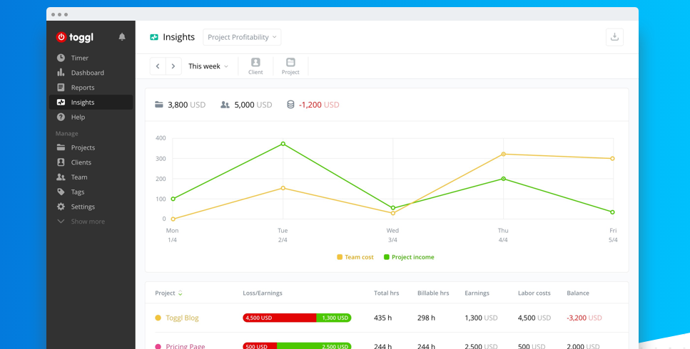Click -3,200 USD balance value
This screenshot has width=690, height=349.
coord(584,318)
